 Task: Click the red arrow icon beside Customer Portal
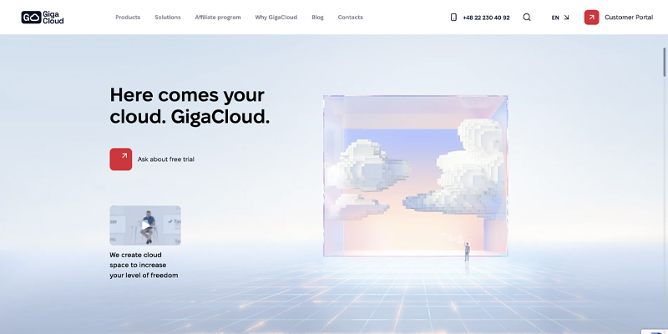(591, 17)
